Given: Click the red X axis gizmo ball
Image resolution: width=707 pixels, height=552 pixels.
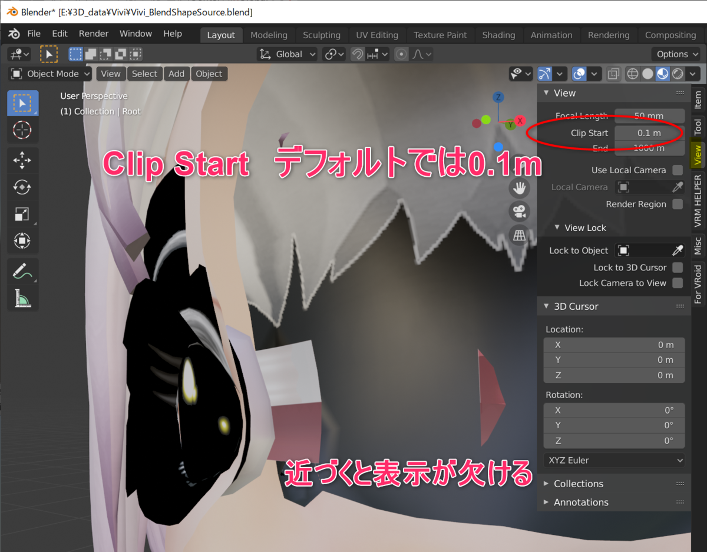Looking at the screenshot, I should click(x=520, y=121).
